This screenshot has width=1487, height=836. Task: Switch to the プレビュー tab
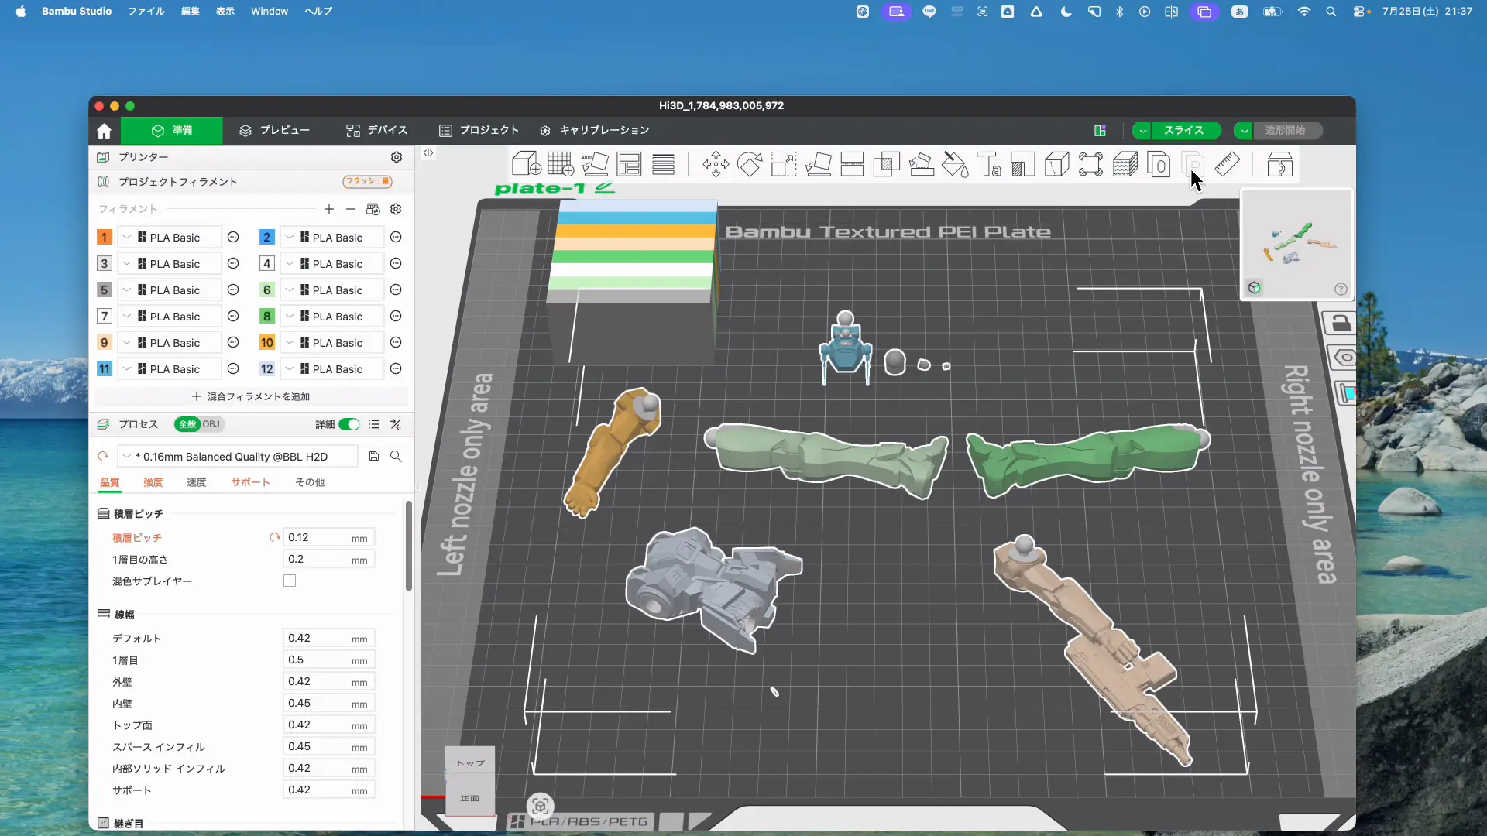(x=274, y=130)
